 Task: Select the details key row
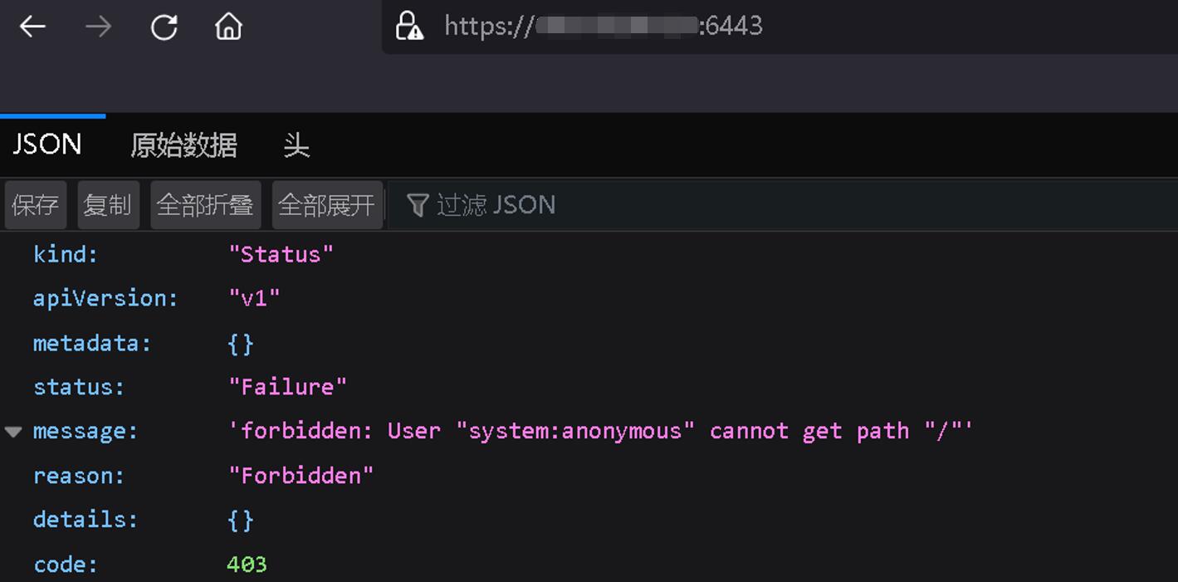(x=589, y=520)
